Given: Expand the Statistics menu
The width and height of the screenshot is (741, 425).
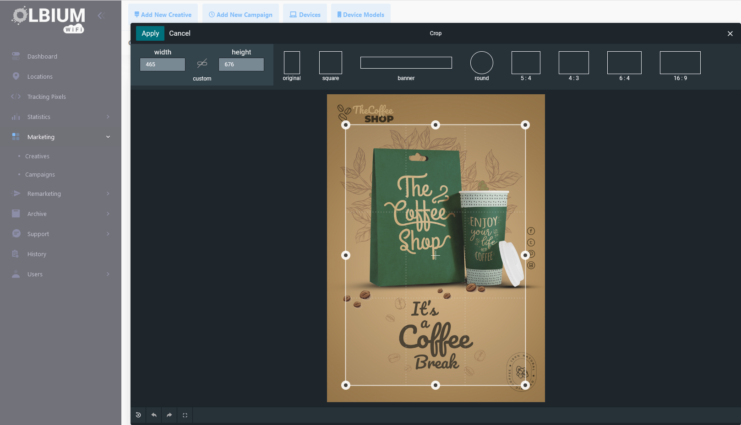Looking at the screenshot, I should pos(60,117).
